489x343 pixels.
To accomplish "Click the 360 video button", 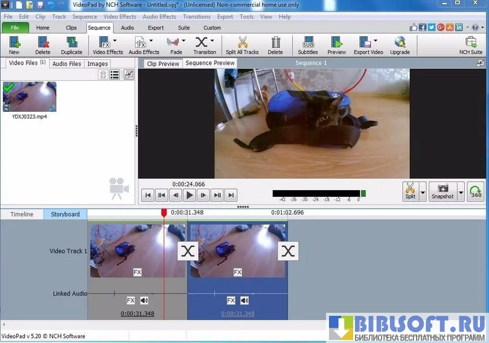I will click(x=476, y=191).
